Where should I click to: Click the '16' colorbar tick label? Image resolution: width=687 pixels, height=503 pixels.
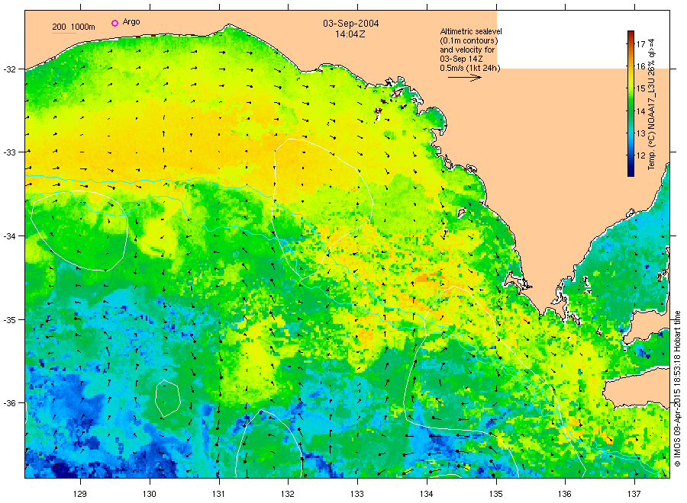pos(640,66)
